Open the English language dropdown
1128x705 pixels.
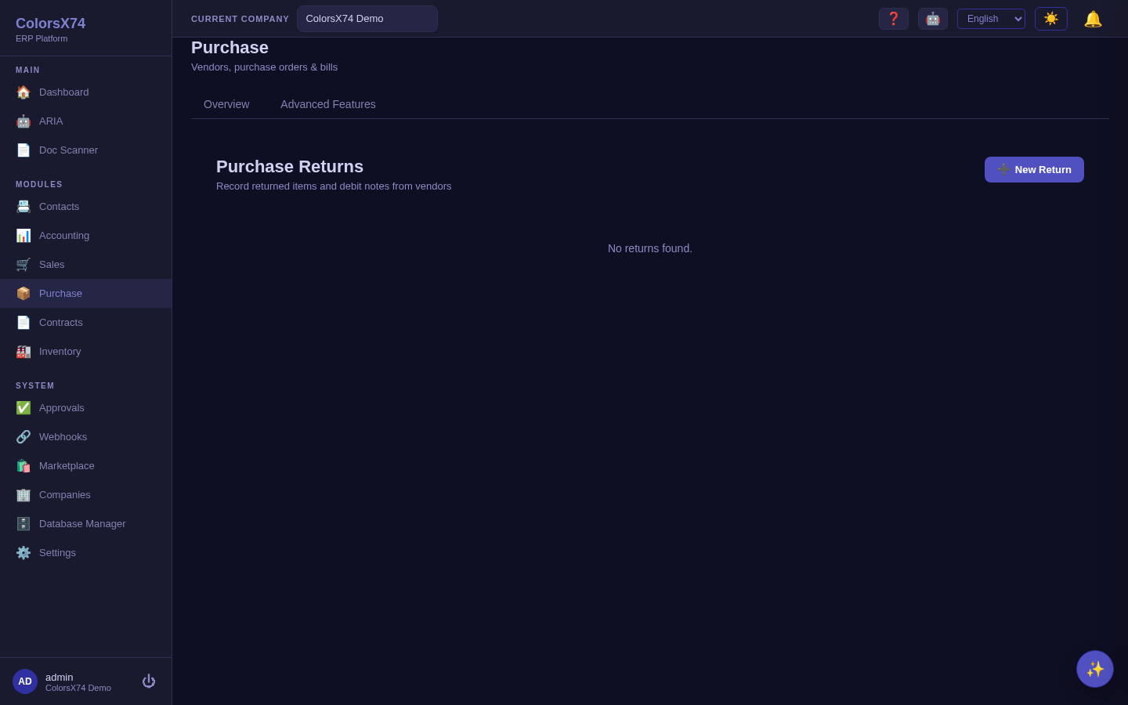coord(991,19)
